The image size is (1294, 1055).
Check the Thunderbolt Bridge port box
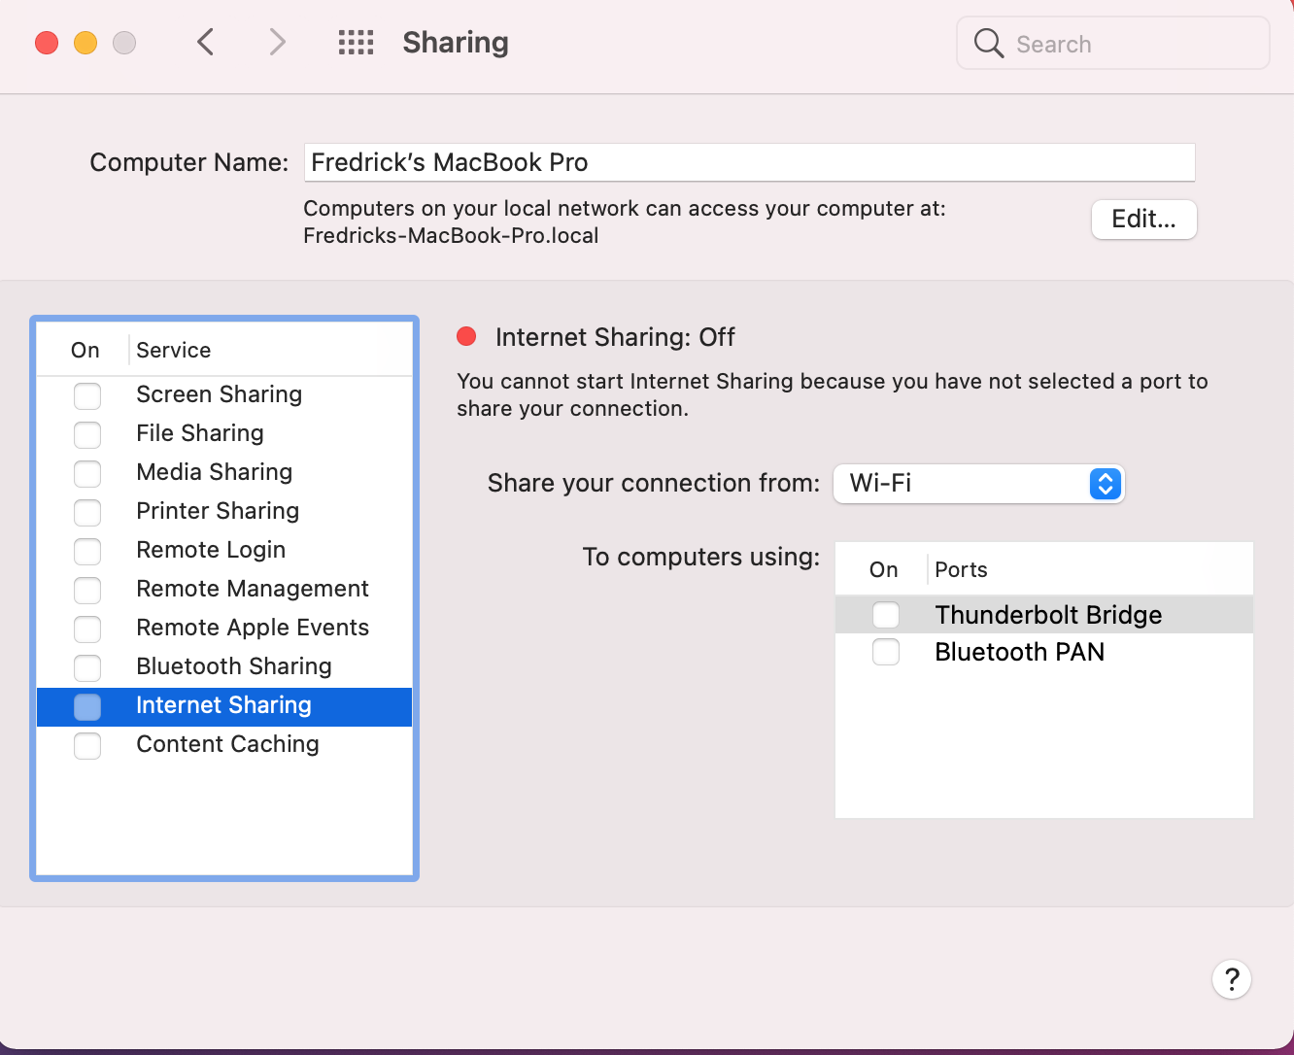pos(886,615)
